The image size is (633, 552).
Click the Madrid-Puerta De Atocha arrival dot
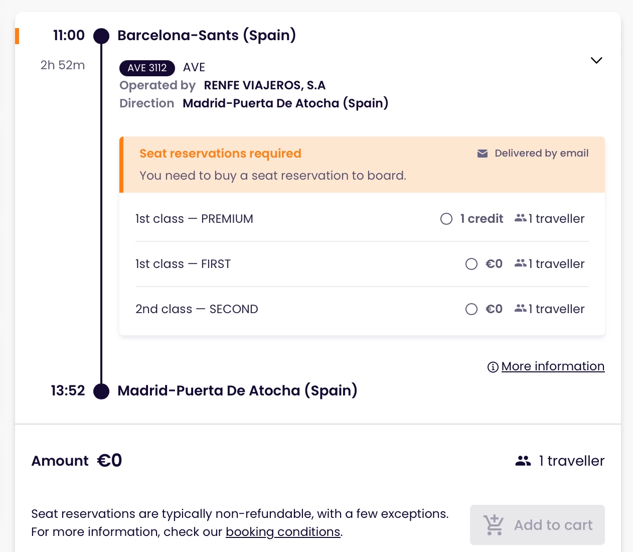click(x=101, y=391)
